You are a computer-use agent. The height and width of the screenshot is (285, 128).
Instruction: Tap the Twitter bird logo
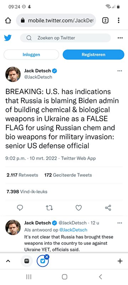8,38
